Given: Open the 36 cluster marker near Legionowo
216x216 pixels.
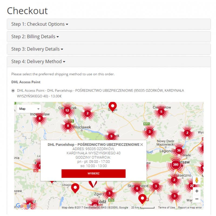Looking at the screenshot, I should point(179,150).
